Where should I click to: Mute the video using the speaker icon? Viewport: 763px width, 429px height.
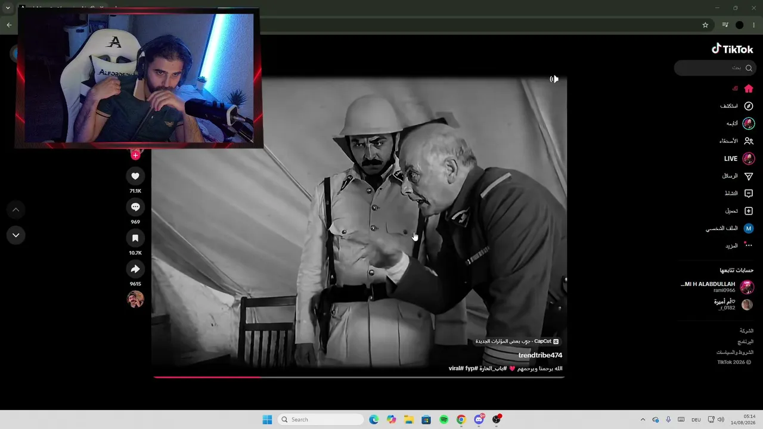[554, 79]
